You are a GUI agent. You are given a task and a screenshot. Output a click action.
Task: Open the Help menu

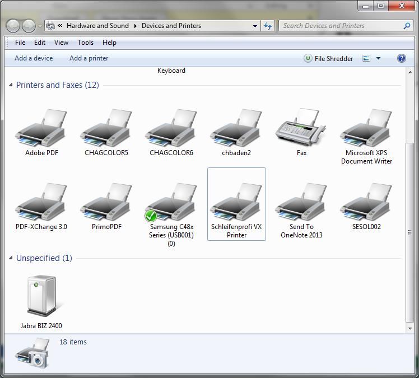coord(109,43)
